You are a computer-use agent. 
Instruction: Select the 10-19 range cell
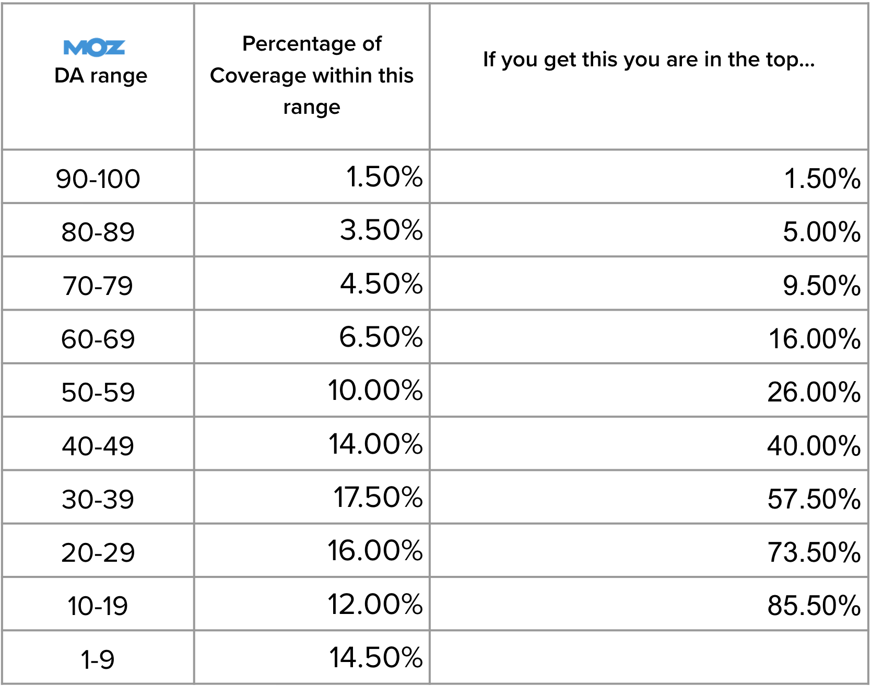98,606
